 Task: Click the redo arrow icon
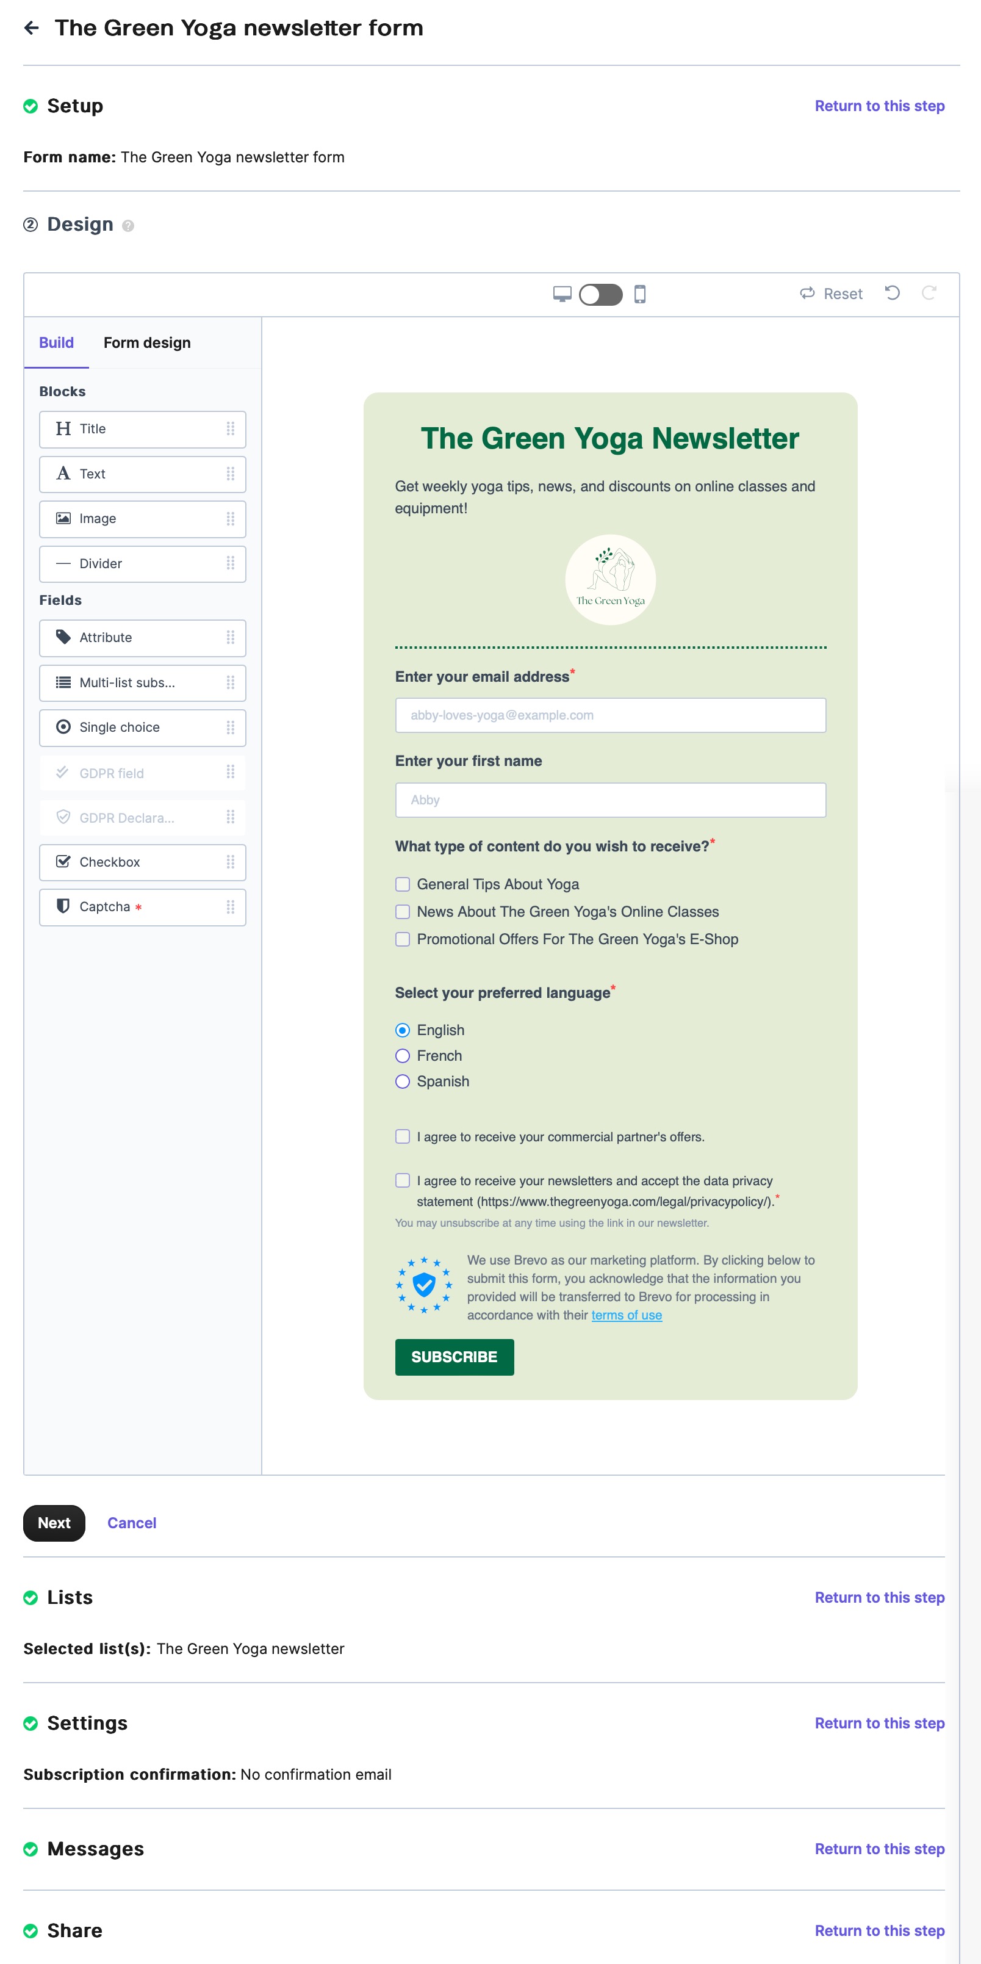click(x=929, y=294)
